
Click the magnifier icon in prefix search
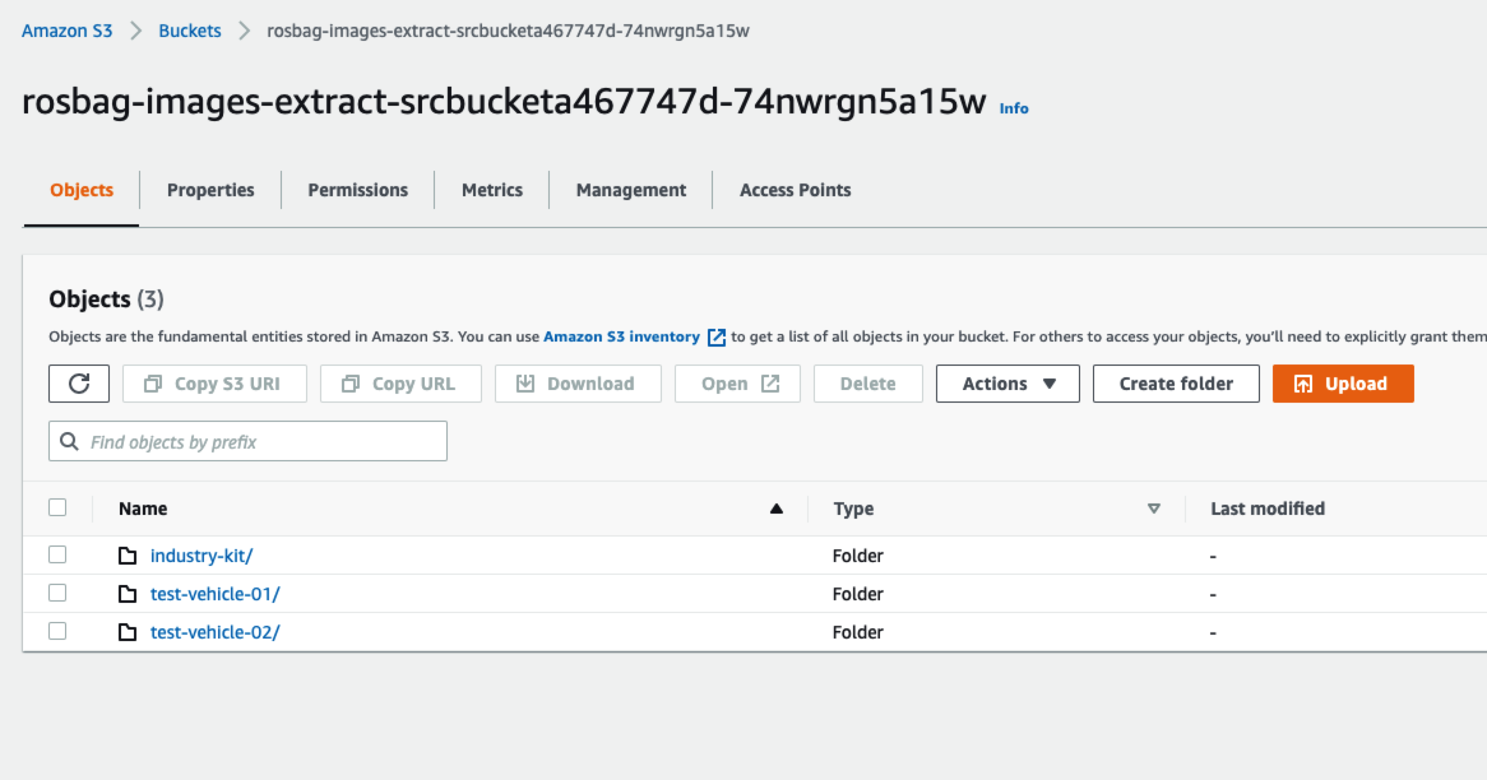[69, 441]
